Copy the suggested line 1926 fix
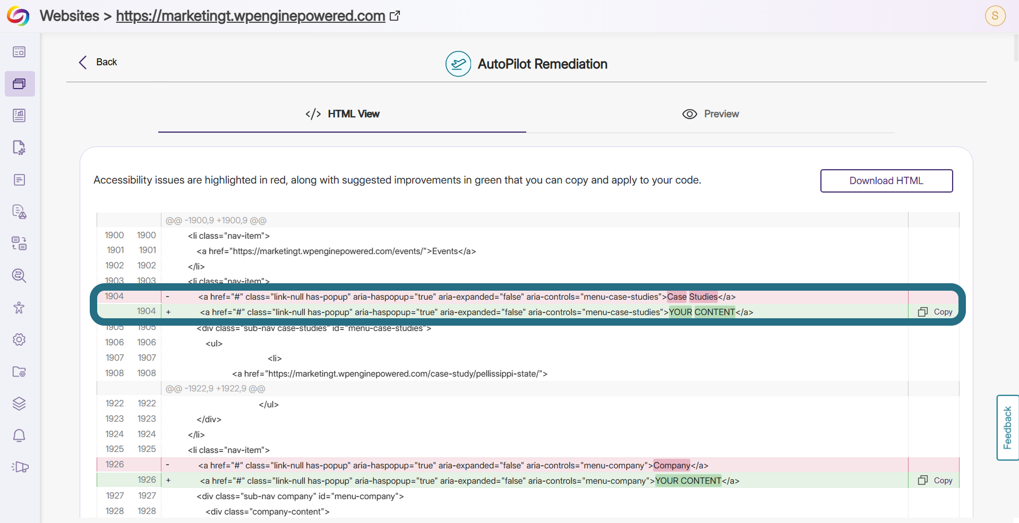Image resolution: width=1019 pixels, height=523 pixels. coord(936,481)
